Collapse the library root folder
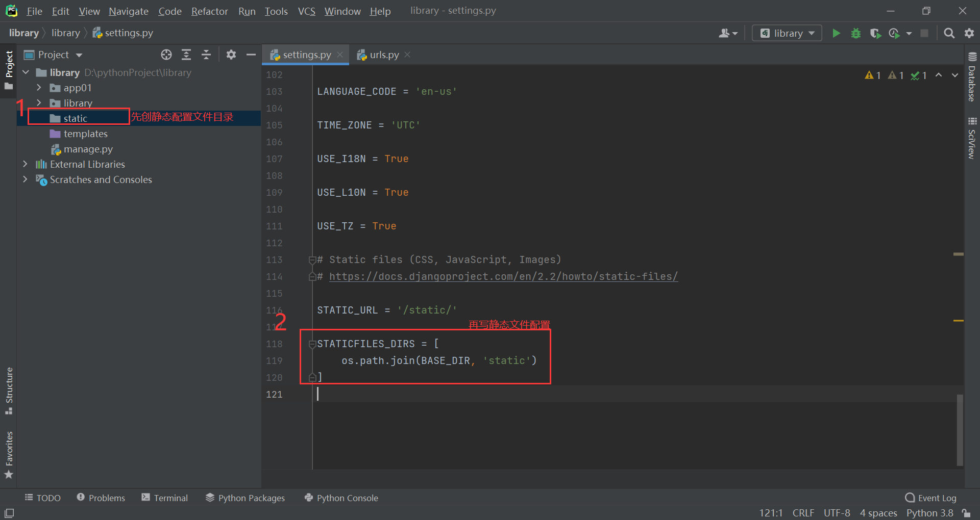Viewport: 980px width, 520px height. 26,72
